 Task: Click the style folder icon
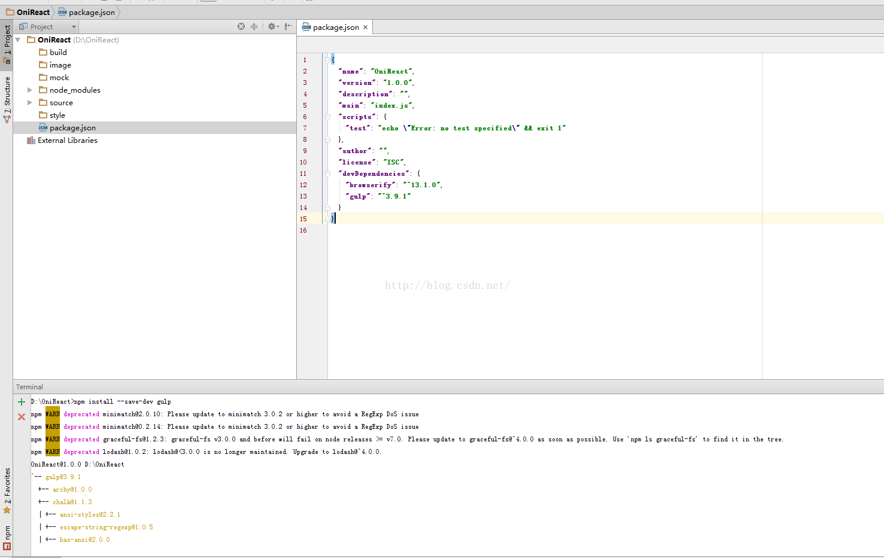click(x=43, y=115)
